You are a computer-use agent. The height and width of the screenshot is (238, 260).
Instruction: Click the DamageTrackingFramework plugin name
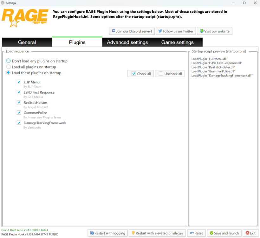[x=45, y=123]
